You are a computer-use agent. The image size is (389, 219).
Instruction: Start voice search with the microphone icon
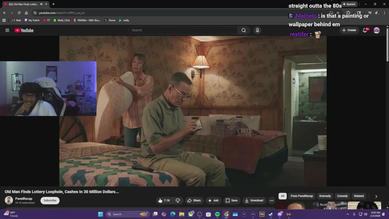257,30
